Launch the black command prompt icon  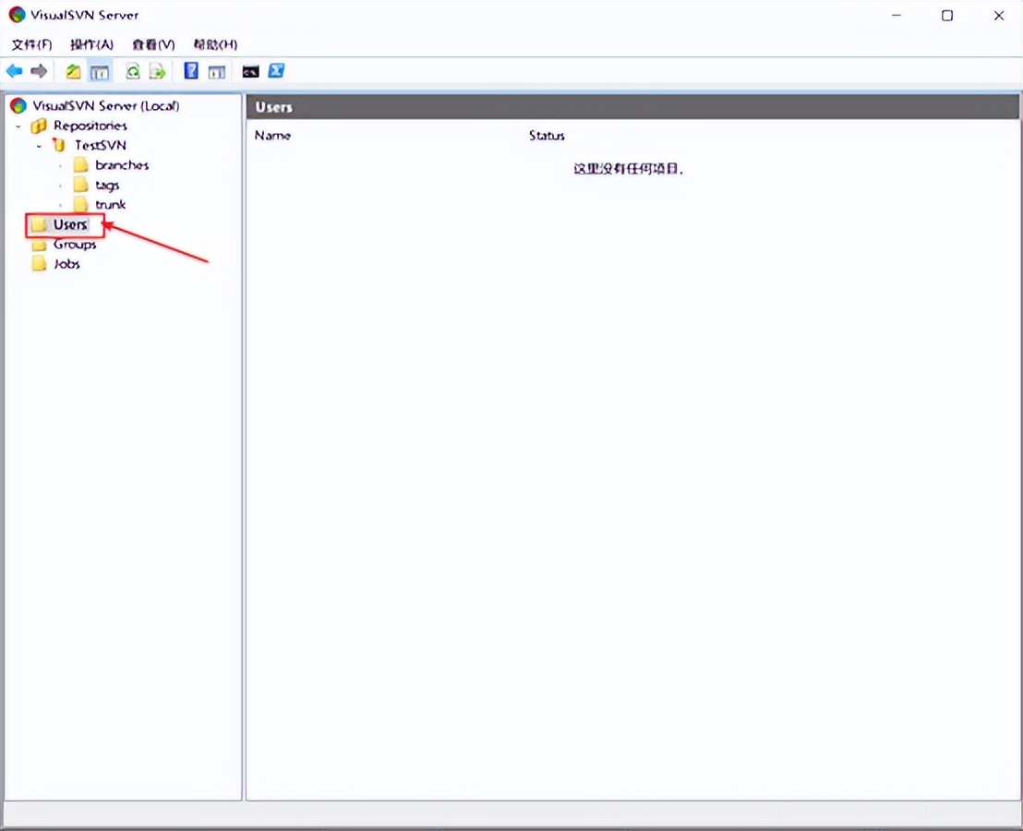pyautogui.click(x=250, y=71)
